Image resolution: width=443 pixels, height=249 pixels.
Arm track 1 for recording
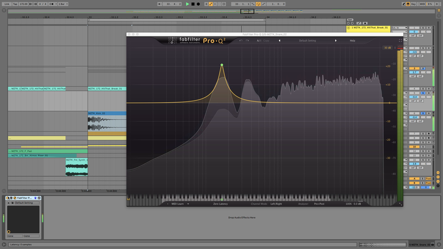pos(429,28)
